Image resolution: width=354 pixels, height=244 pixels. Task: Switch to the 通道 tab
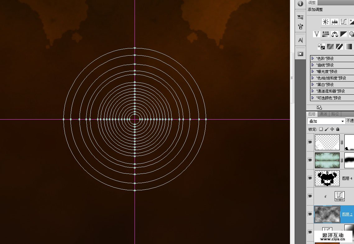tap(323, 114)
